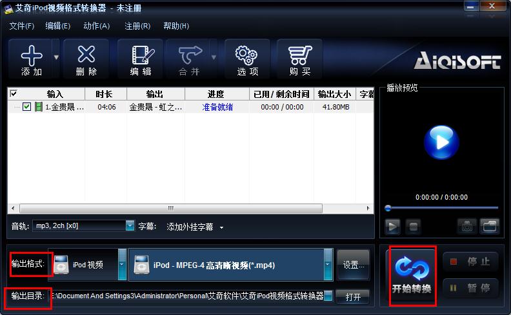Open the 文件(F) menu
Viewport: 511px width, 315px height.
pos(21,26)
